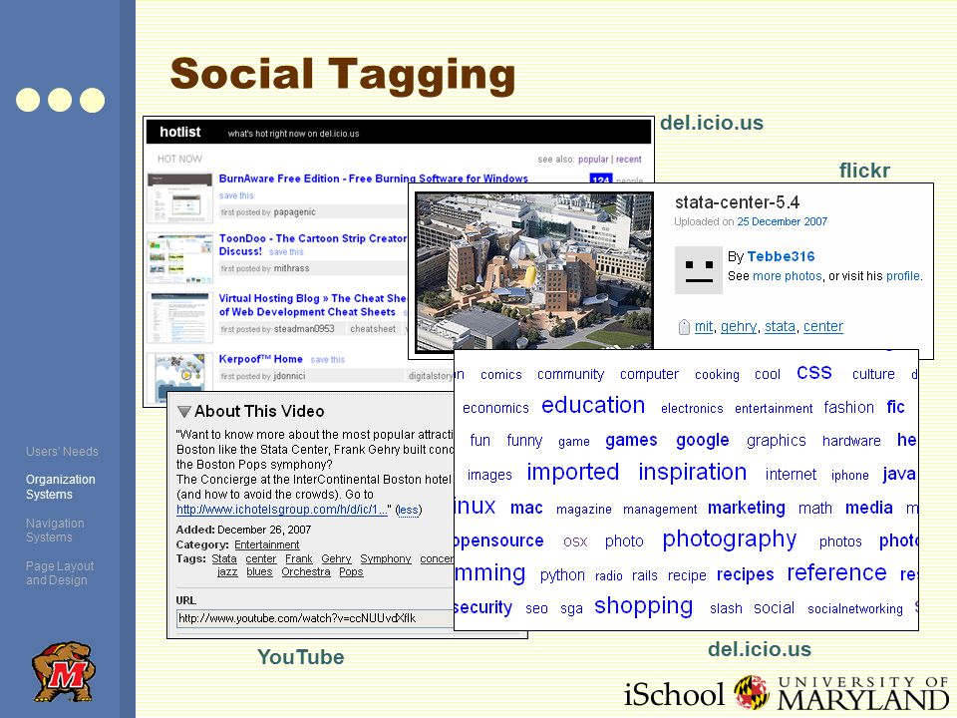Click the 'google' tag in cloud
Image resolution: width=957 pixels, height=718 pixels.
coord(703,441)
